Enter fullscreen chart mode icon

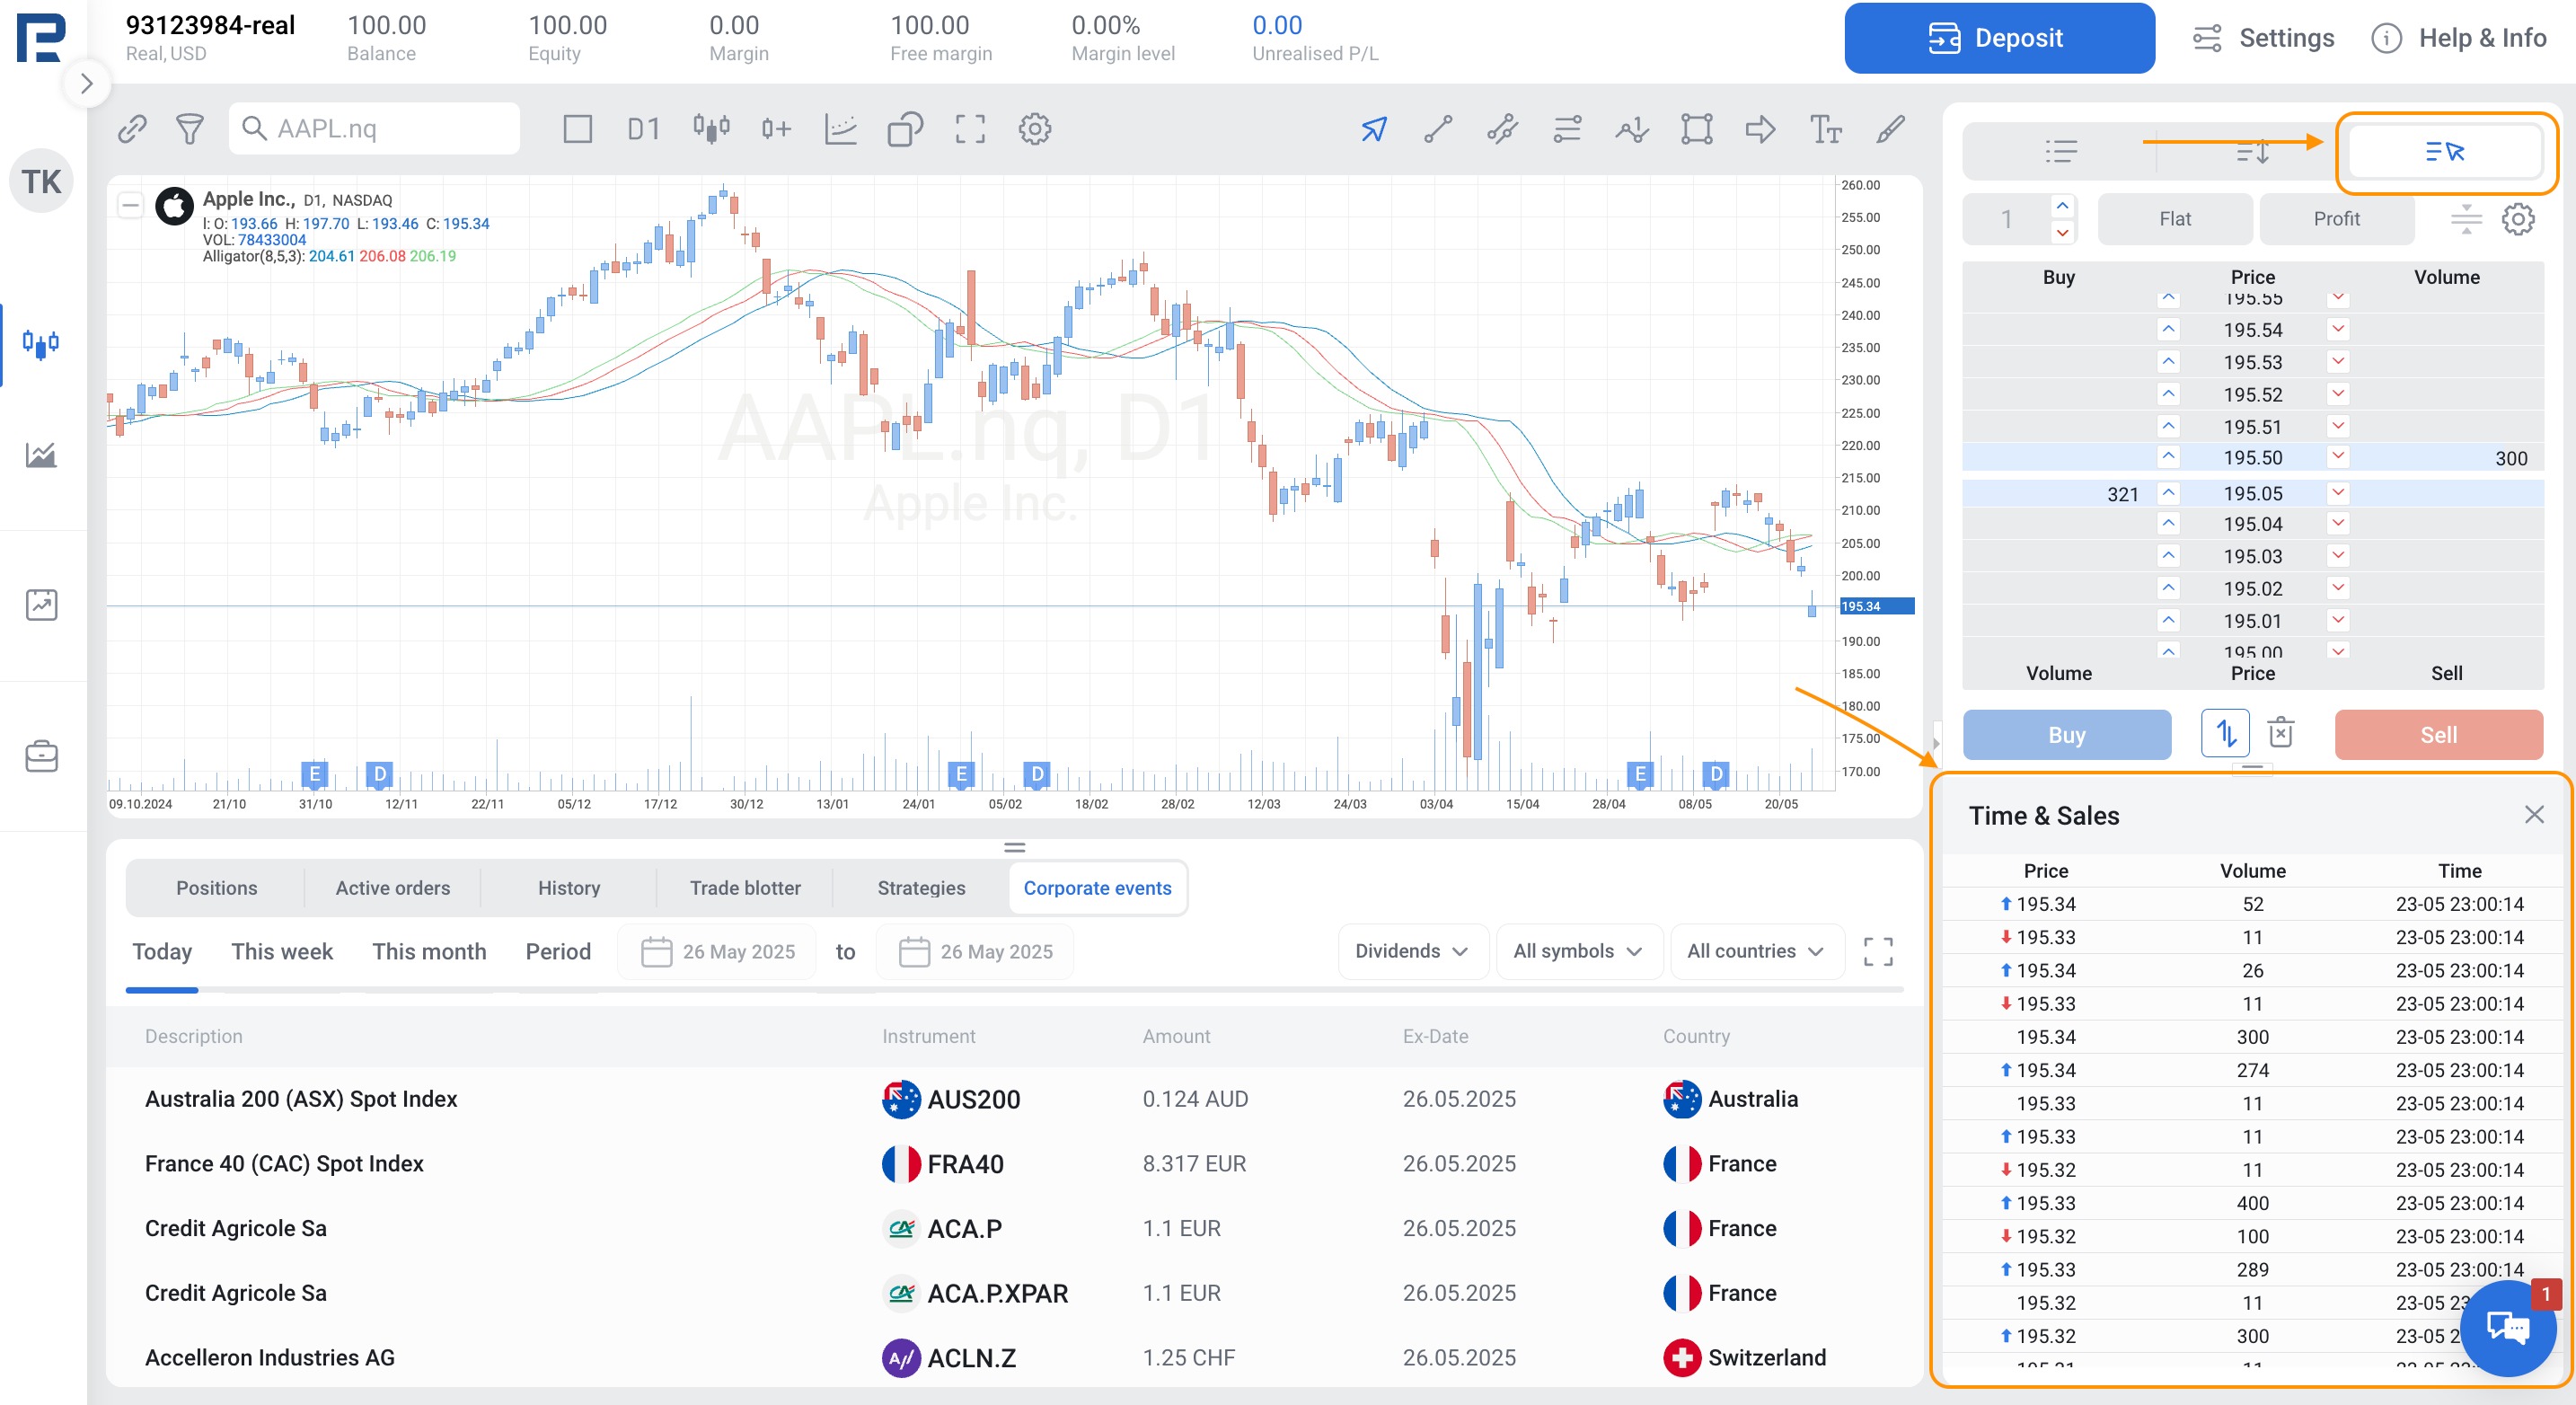coord(970,129)
